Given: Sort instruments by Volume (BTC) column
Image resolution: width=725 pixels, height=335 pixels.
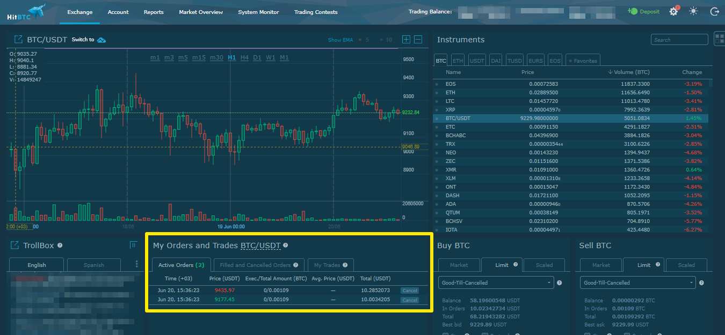Looking at the screenshot, I should pyautogui.click(x=628, y=72).
